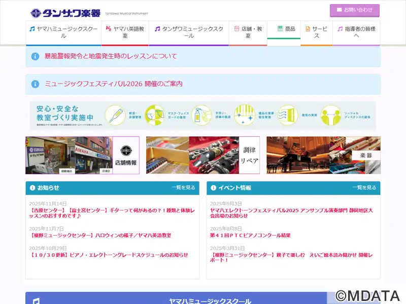Image resolution: width=406 pixels, height=304 pixels.
Task: Click the shop icon next to 店舗・教室
Action: coord(236,29)
